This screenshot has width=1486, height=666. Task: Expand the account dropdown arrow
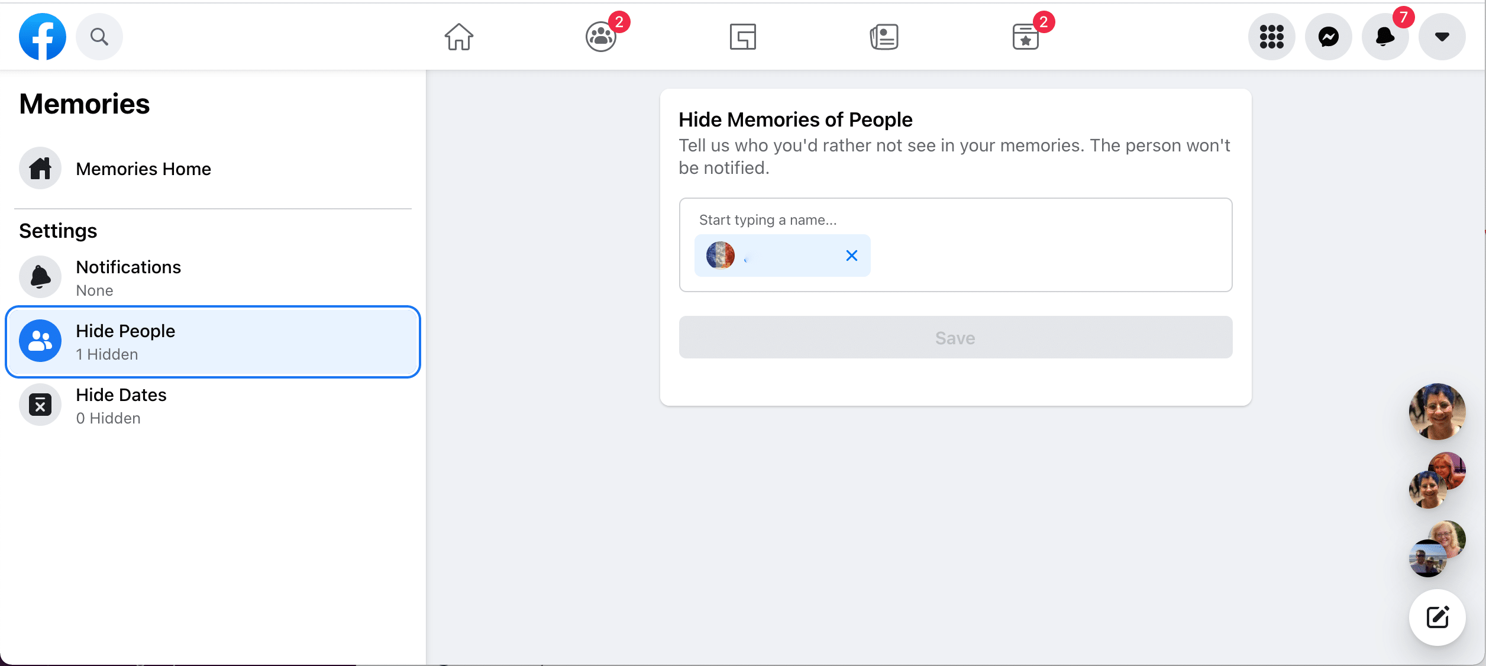click(x=1442, y=37)
